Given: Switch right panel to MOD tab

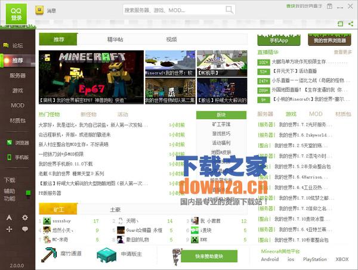Looking at the screenshot, I should (316, 114).
